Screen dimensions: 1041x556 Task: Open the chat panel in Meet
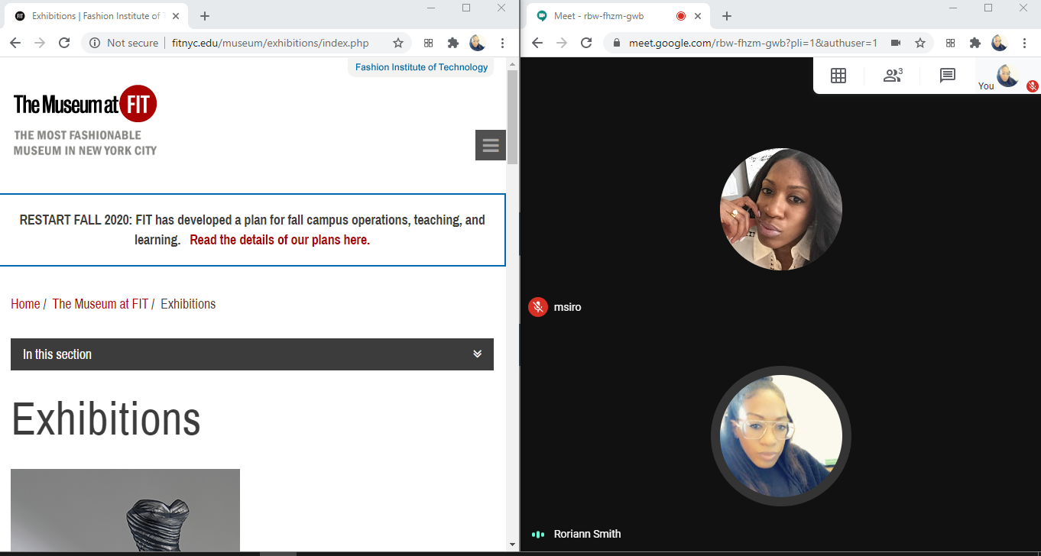[947, 76]
